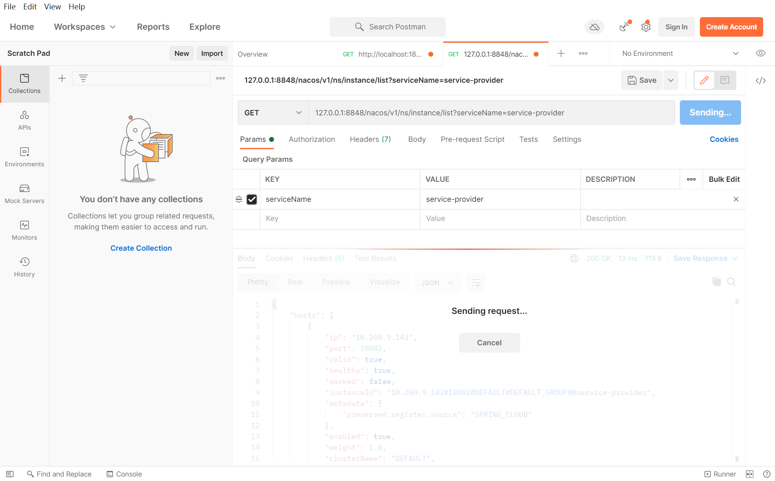Viewport: 775px width, 481px height.
Task: Cancel the sending request
Action: click(489, 343)
